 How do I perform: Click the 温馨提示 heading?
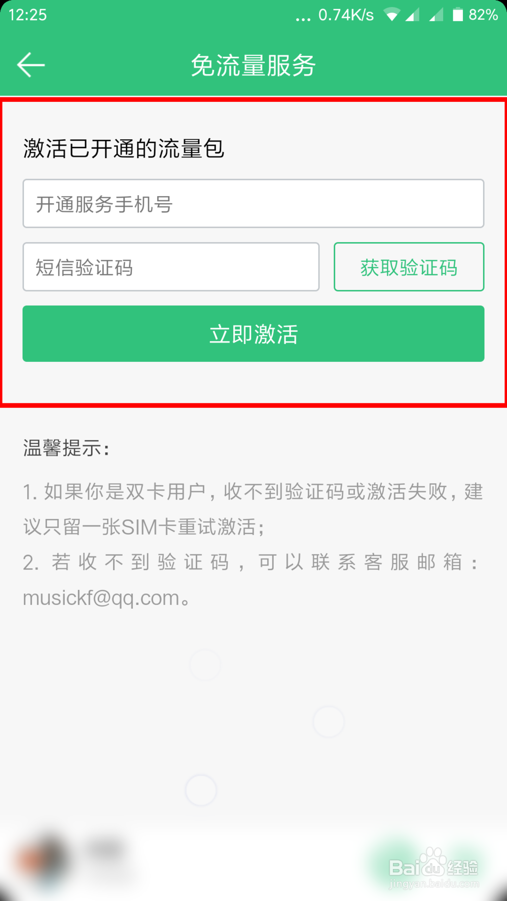pyautogui.click(x=66, y=448)
